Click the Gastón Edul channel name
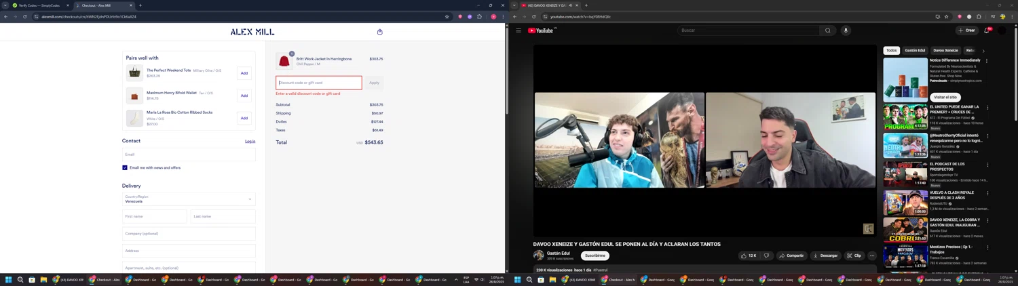This screenshot has height=286, width=1018. pos(559,253)
